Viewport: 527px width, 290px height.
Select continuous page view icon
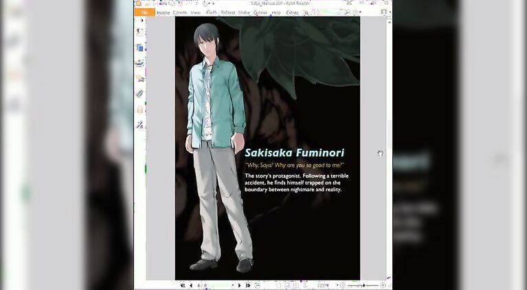(287, 285)
